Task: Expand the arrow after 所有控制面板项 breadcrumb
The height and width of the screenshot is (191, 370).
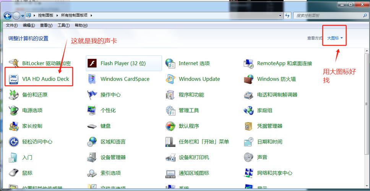Action: (92, 16)
